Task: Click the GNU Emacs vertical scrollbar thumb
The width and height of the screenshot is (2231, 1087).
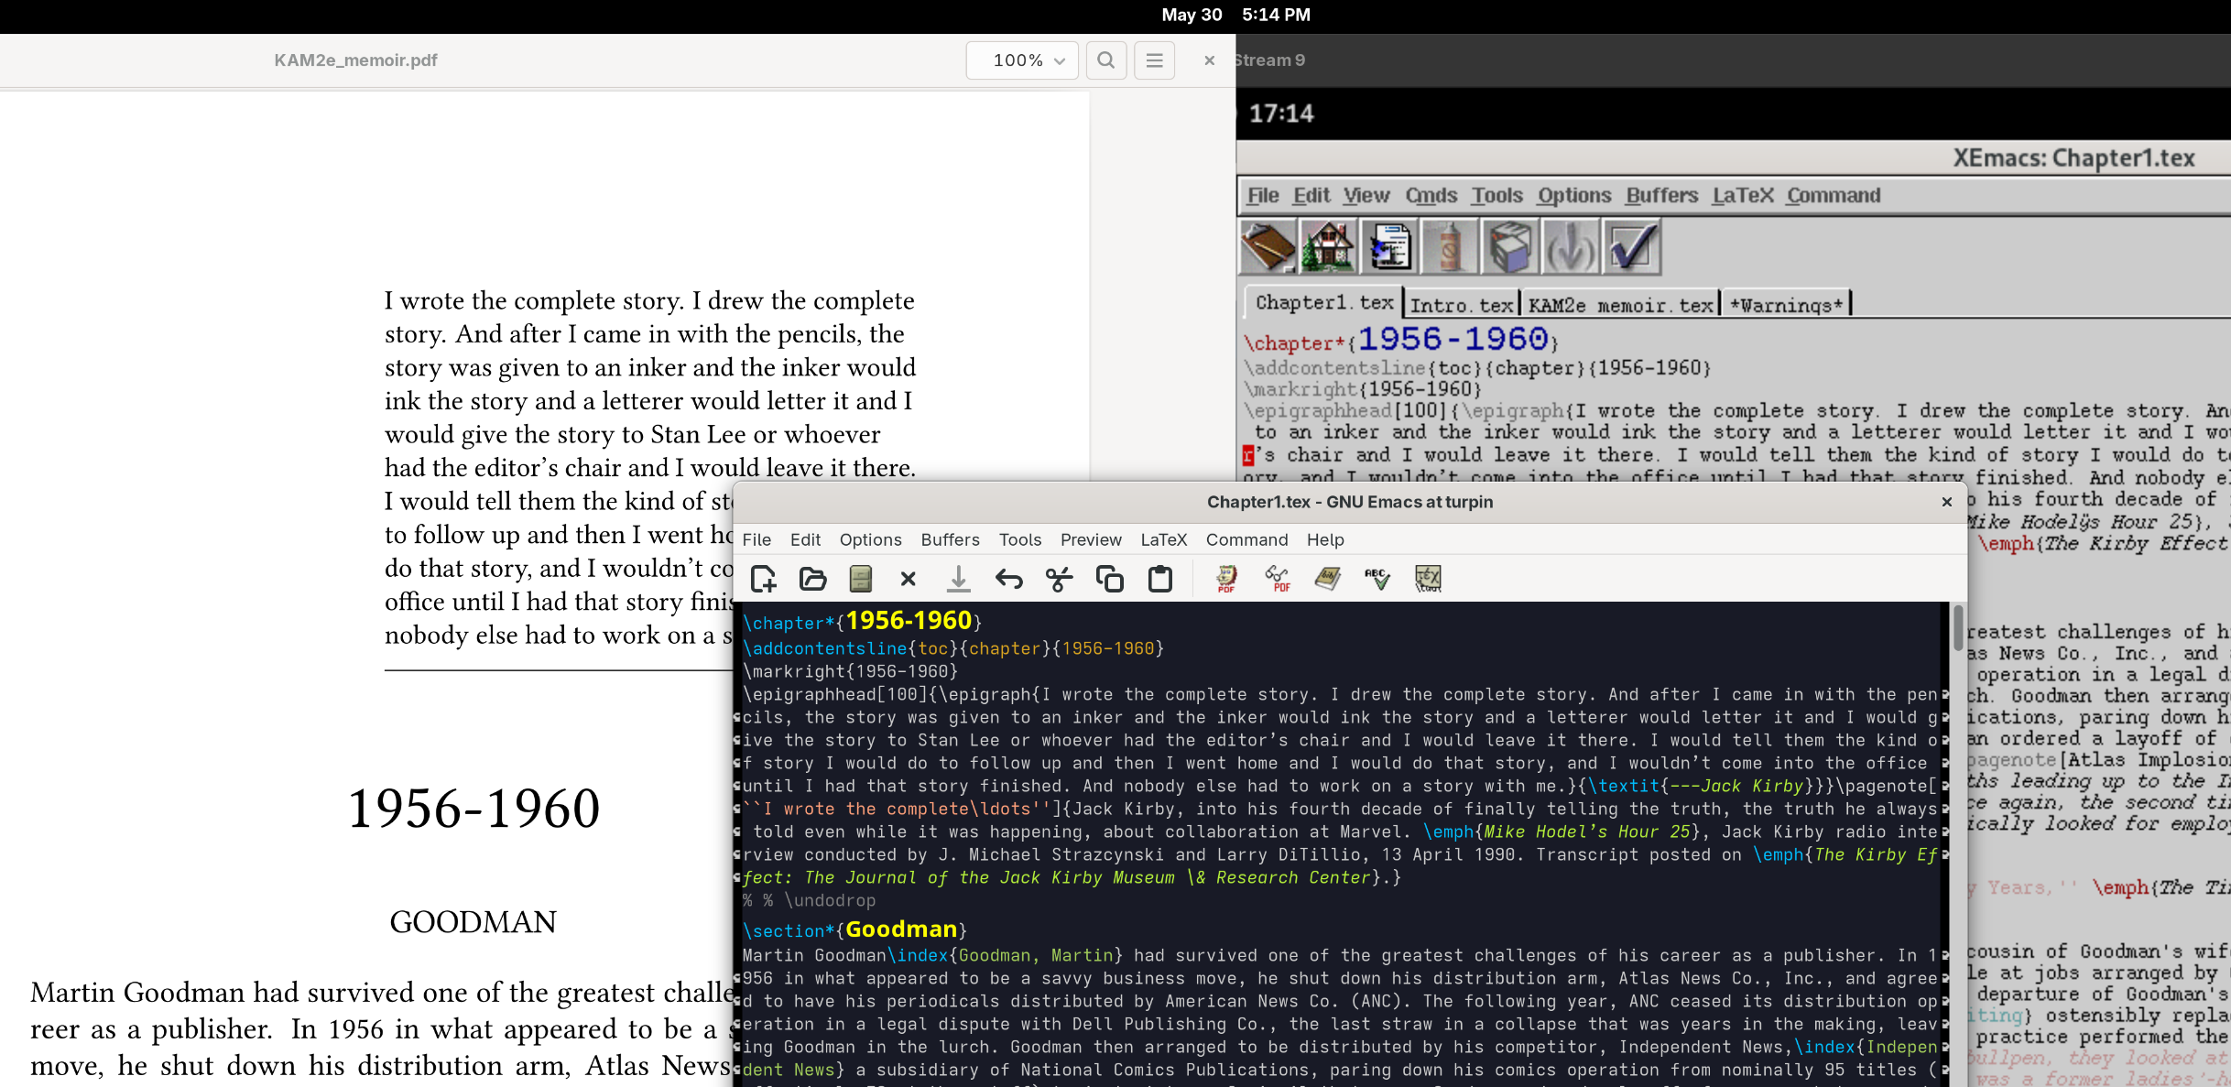Action: tap(1958, 627)
